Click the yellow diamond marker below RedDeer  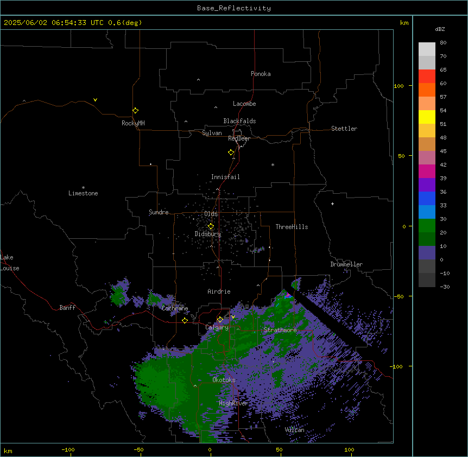[x=231, y=153]
